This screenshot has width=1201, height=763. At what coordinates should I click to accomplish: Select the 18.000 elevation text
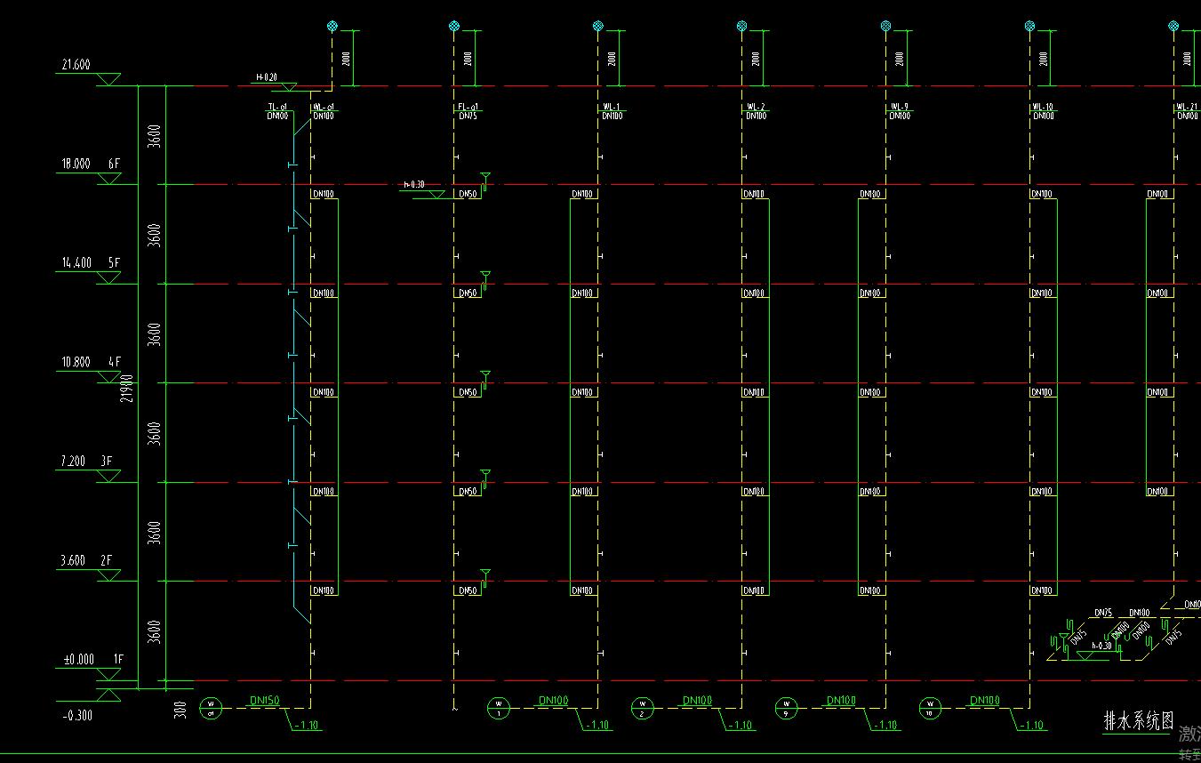point(76,164)
